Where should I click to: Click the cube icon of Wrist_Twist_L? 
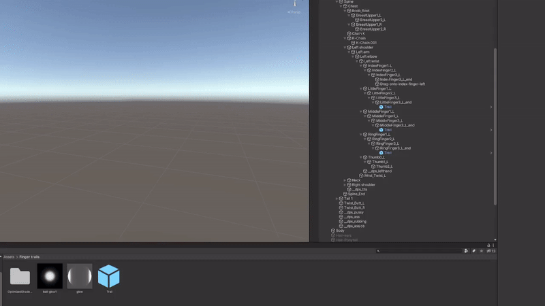click(x=361, y=175)
